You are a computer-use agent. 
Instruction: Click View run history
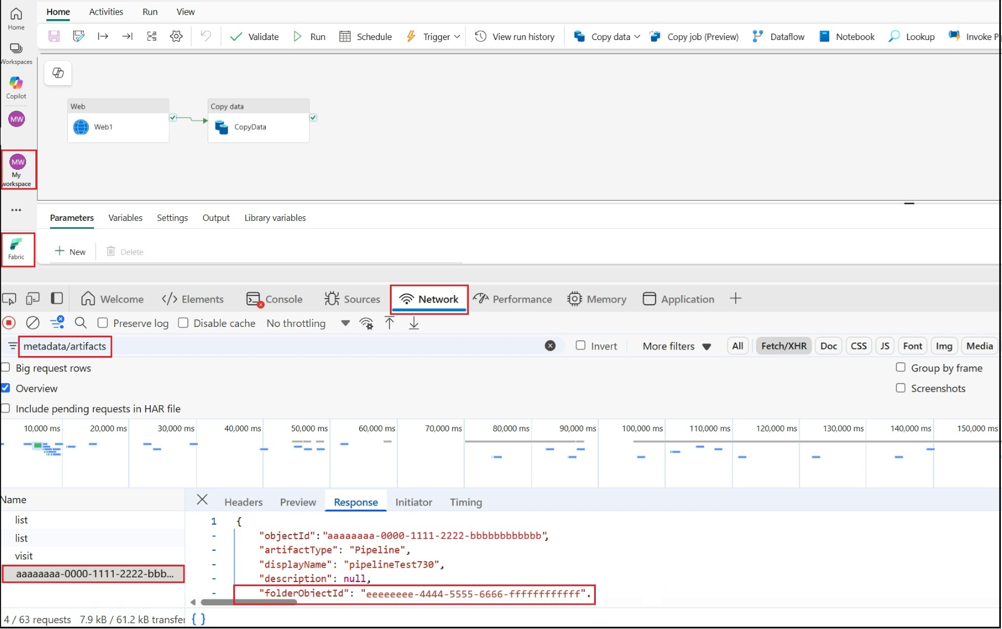515,37
